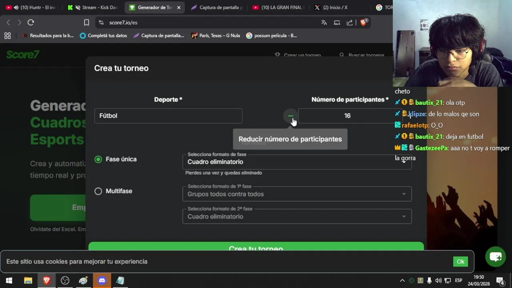
Task: Open Buscar torneos in the site header
Action: point(362,55)
